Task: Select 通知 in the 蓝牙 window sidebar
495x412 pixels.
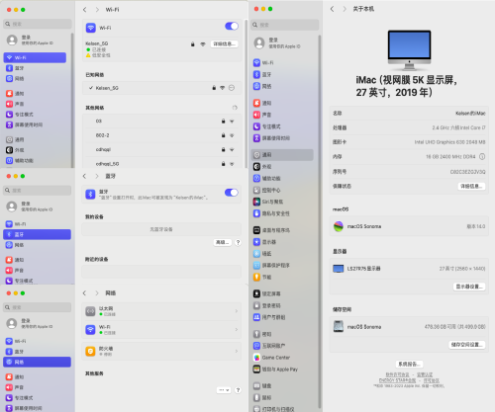Action: tap(16, 260)
